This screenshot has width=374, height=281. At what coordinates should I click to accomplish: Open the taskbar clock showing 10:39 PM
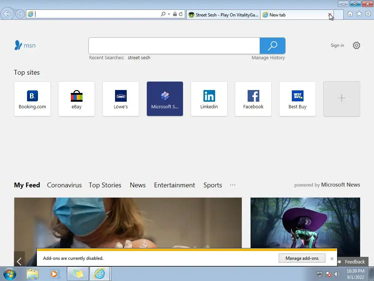point(355,274)
